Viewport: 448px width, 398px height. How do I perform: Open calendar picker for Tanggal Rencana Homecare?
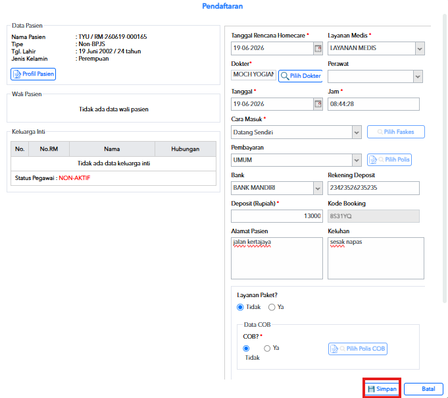pos(318,48)
